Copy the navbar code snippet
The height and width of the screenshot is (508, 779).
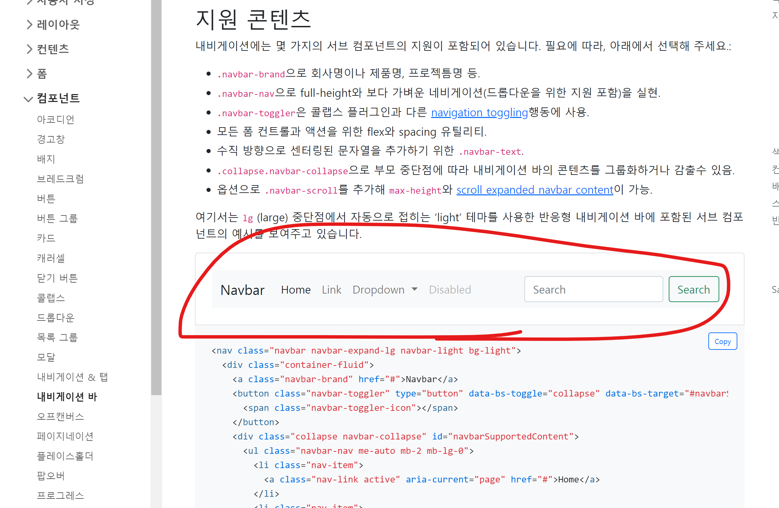[x=722, y=341]
